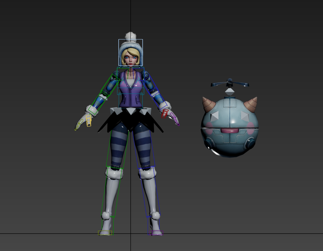Image resolution: width=323 pixels, height=251 pixels.
Task: Select the magenta toe bone at the ground
Action: click(156, 233)
